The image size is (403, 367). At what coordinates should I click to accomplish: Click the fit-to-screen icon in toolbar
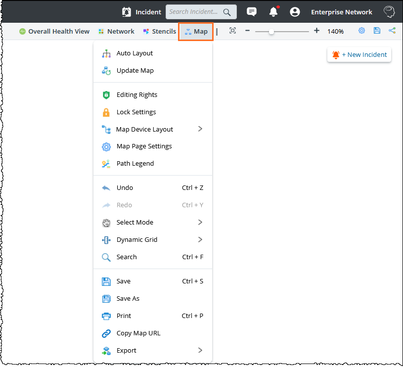click(x=232, y=31)
